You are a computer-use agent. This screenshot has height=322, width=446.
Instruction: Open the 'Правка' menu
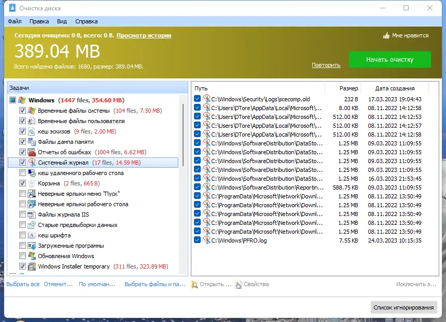click(x=39, y=21)
